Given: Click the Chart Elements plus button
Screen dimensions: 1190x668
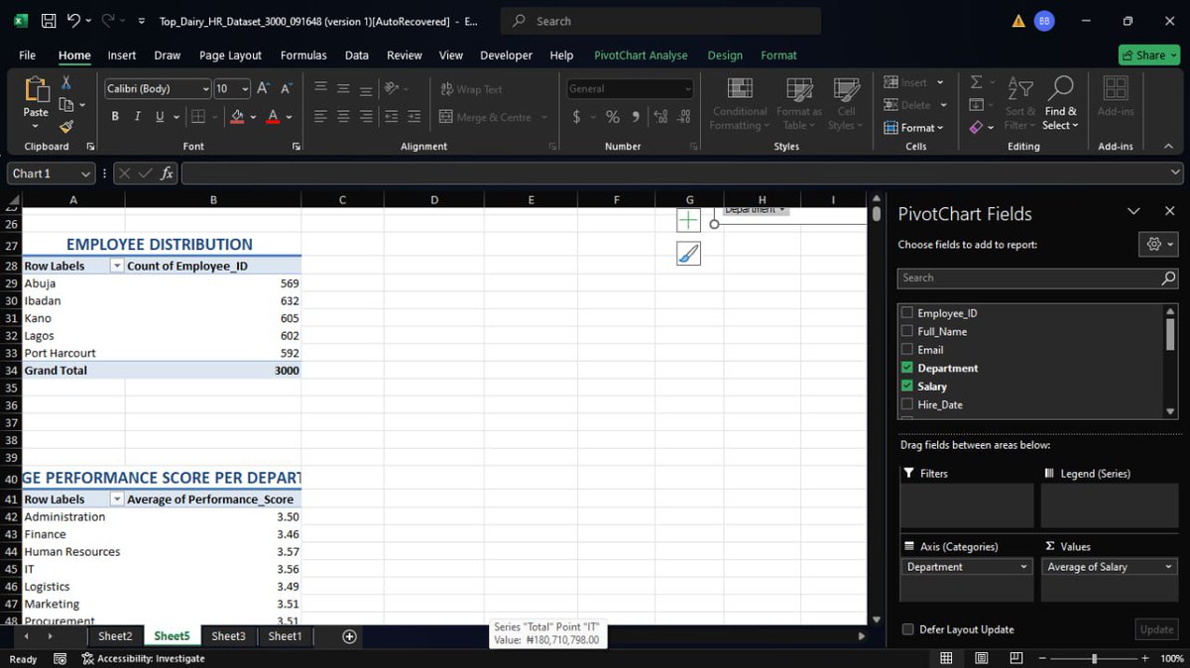Looking at the screenshot, I should click(x=688, y=220).
